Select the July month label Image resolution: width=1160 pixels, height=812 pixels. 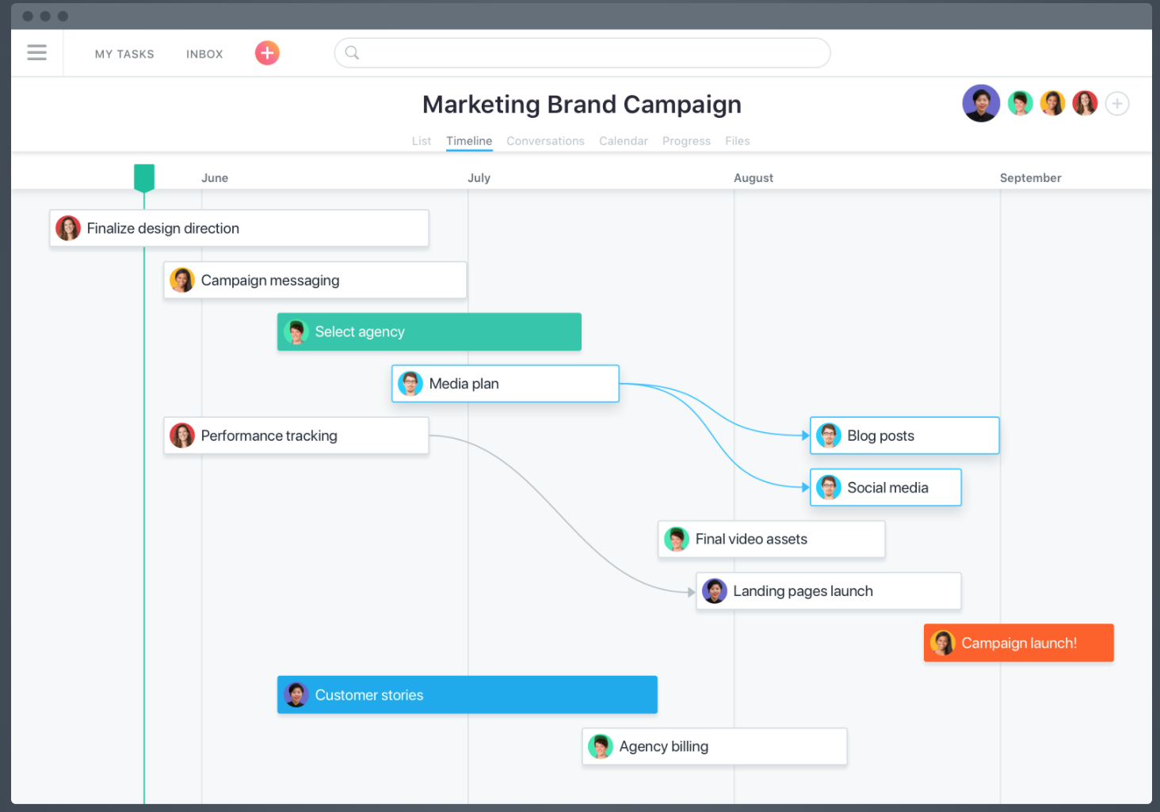[479, 178]
